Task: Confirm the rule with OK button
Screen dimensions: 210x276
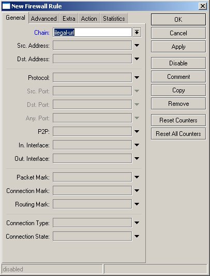Action: pos(178,20)
